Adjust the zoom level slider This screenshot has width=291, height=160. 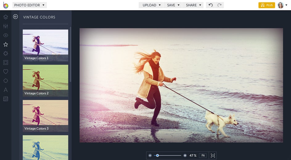point(167,156)
